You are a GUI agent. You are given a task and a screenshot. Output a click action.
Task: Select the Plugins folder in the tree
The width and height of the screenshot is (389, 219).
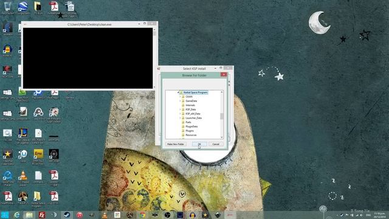(x=190, y=131)
